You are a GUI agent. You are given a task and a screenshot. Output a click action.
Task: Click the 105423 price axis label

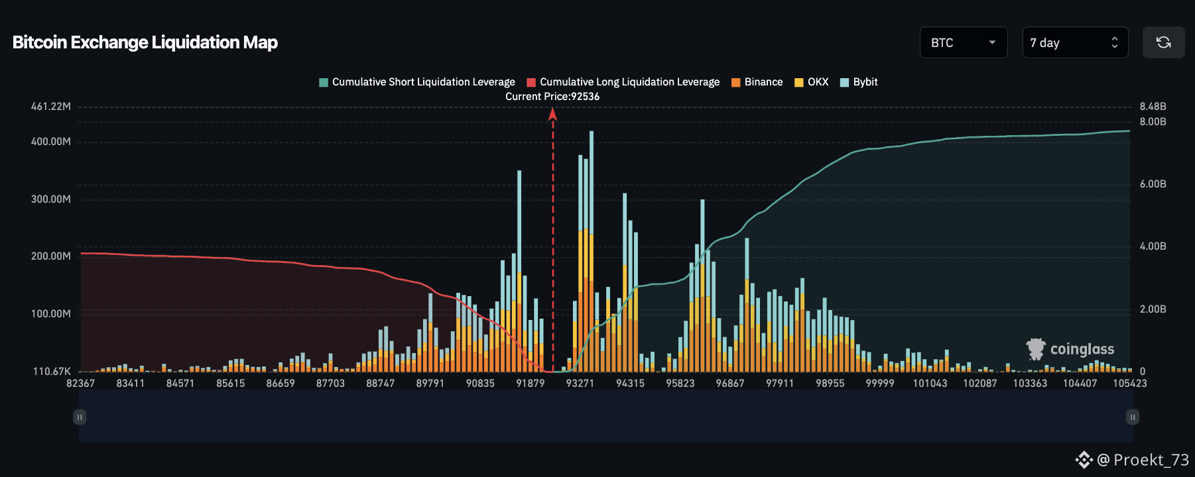[x=1130, y=384]
